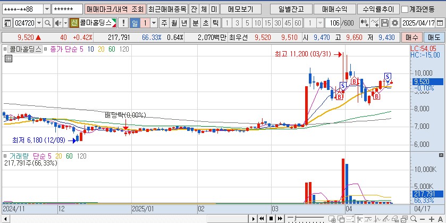The height and width of the screenshot is (223, 446).
Task: Save chart settings with floppy disk icon
Action: click(384, 23)
